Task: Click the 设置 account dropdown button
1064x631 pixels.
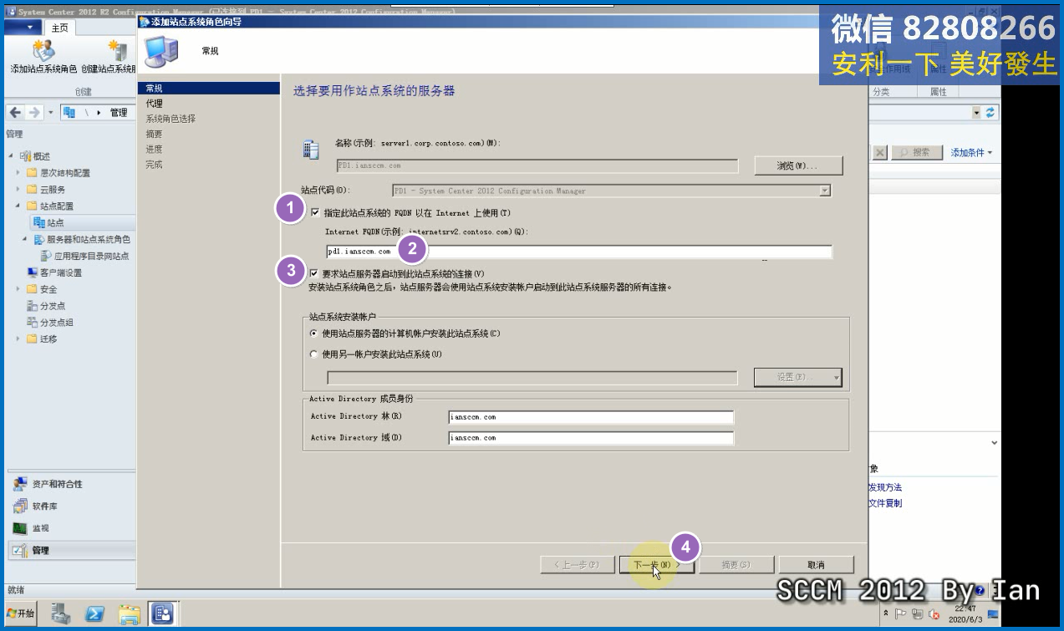Action: (x=797, y=378)
